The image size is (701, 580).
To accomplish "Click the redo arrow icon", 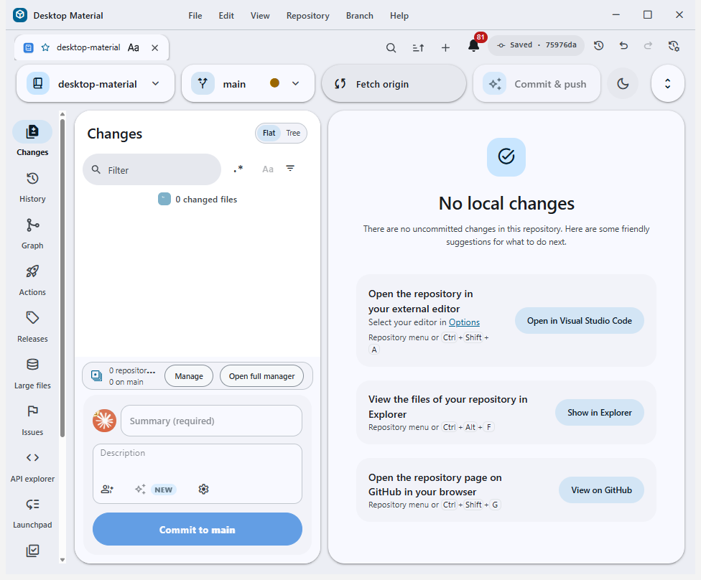I will tap(648, 45).
